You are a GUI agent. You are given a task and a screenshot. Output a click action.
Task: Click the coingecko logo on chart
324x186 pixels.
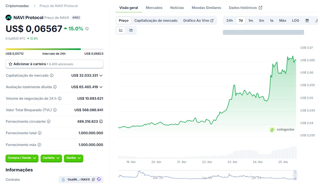pos(282,129)
